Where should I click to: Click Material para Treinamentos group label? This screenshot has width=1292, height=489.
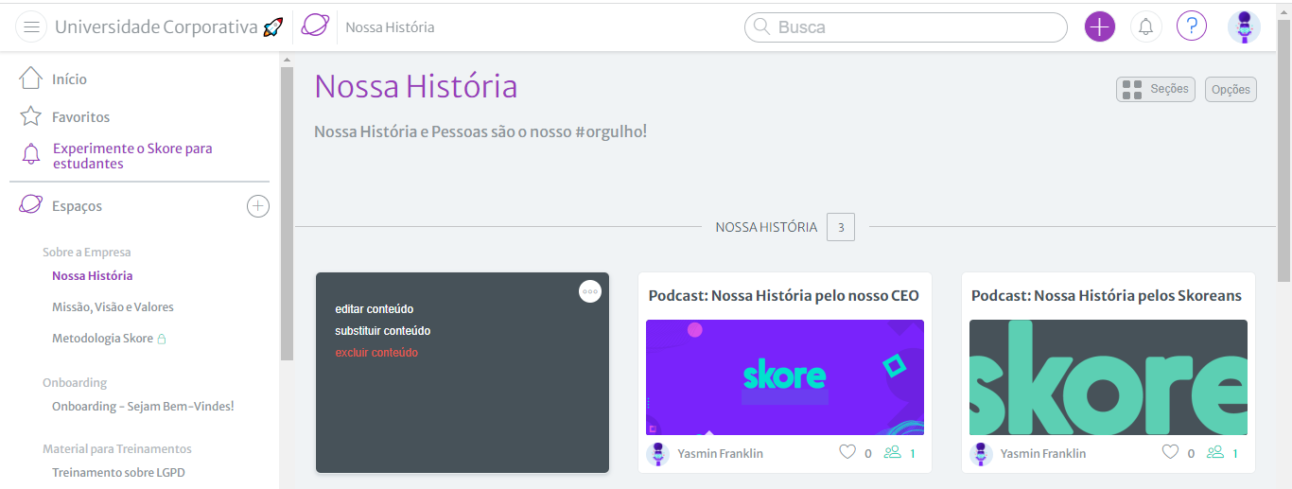(x=117, y=449)
